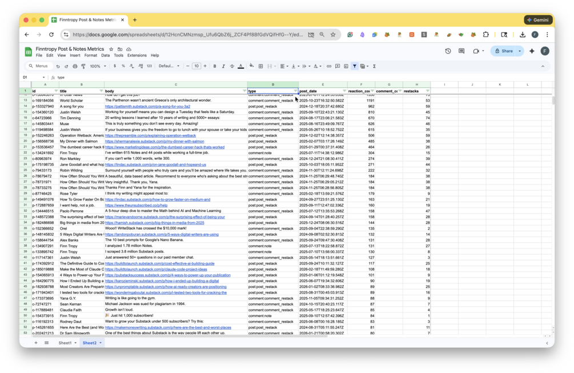Open the filter dropdown on the type column
Screen dimensions: 574x373
[x=295, y=91]
